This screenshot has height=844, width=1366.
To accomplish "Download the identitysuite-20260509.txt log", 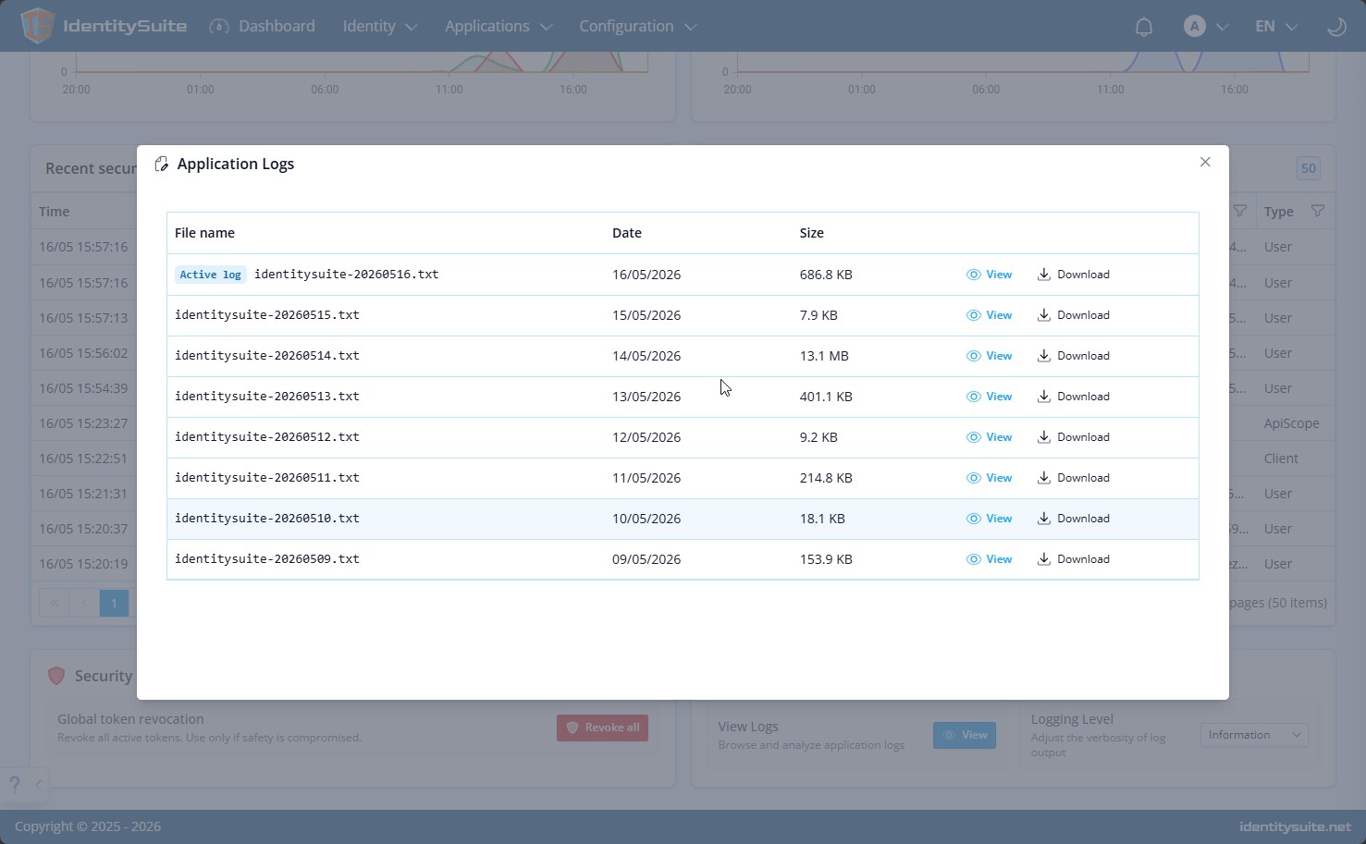I will tap(1073, 559).
